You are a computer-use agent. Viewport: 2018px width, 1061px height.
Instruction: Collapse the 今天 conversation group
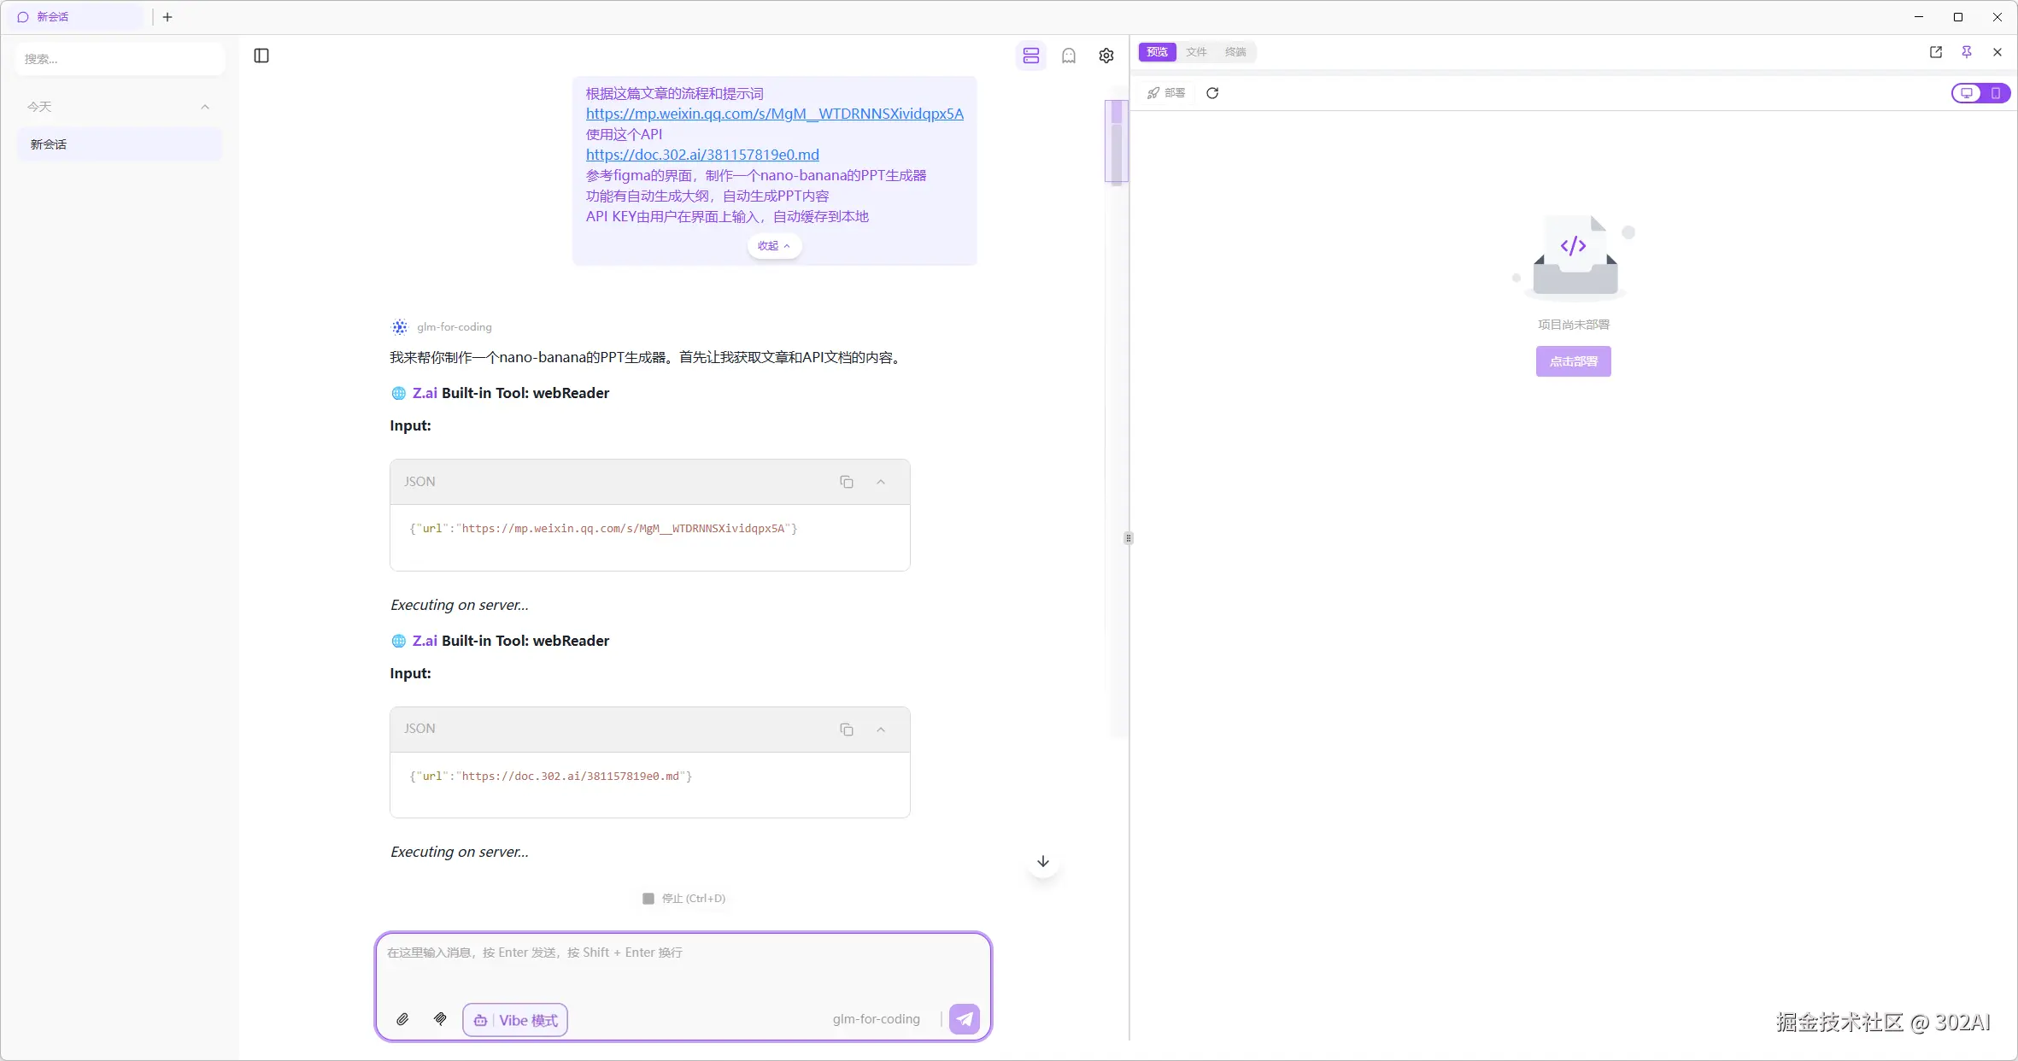pyautogui.click(x=205, y=107)
